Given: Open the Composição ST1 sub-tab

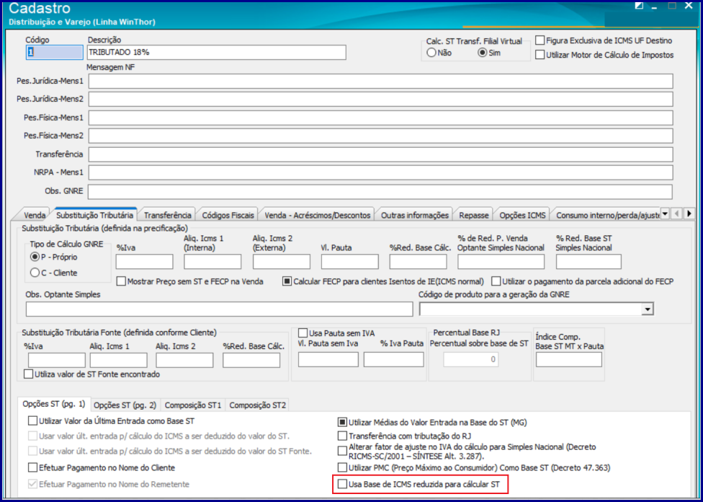Looking at the screenshot, I should (193, 405).
